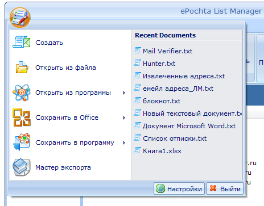Click the file icon beside Книга1.xlsx
This screenshot has width=264, height=206.
(137, 150)
